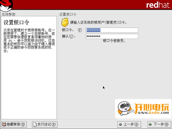
Task: Click the 在线帮助 panel title
Action: 8,14
